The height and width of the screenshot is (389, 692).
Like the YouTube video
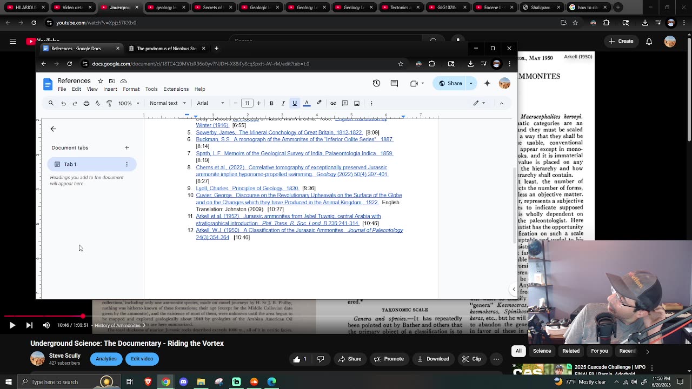pos(300,359)
